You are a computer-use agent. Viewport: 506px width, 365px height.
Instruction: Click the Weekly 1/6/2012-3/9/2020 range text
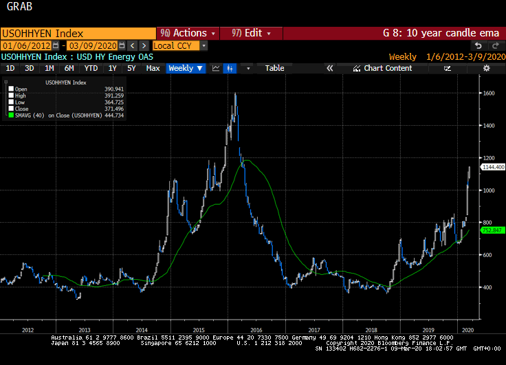(x=447, y=57)
